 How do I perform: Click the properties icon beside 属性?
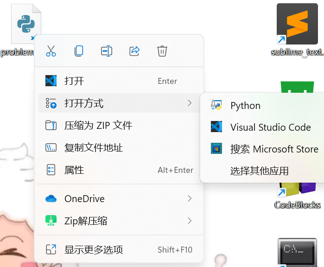coord(51,170)
